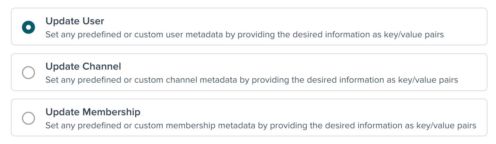Click the custom user metadata description
496x144 pixels.
pos(244,35)
